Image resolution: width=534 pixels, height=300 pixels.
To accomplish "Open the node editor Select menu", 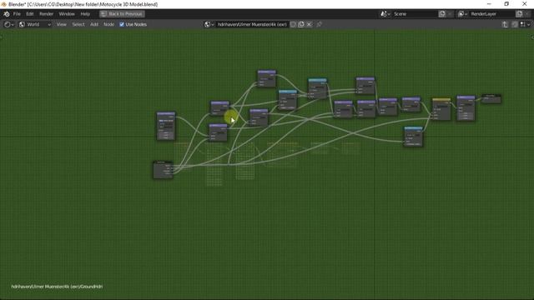I will [x=78, y=24].
